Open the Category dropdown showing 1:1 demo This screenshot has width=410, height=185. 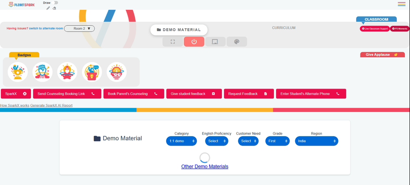point(182,141)
